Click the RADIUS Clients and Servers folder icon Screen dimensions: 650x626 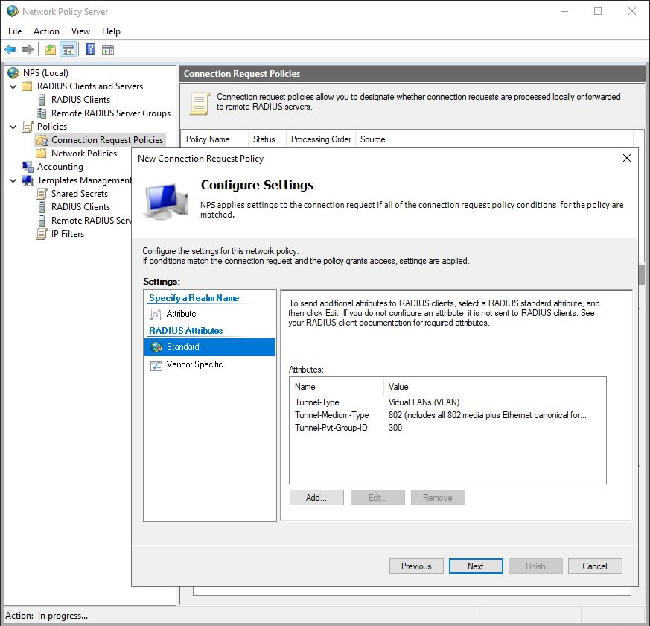tap(27, 86)
